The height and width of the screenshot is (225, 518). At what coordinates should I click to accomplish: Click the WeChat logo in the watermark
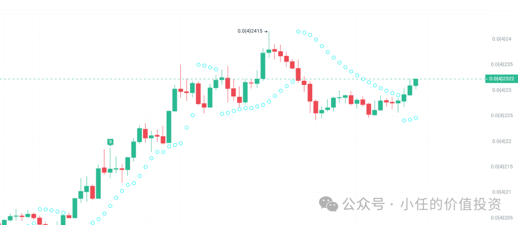click(x=329, y=204)
